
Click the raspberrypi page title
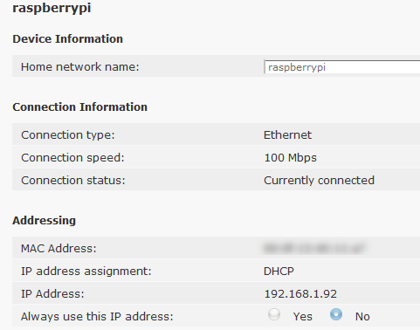pos(52,8)
